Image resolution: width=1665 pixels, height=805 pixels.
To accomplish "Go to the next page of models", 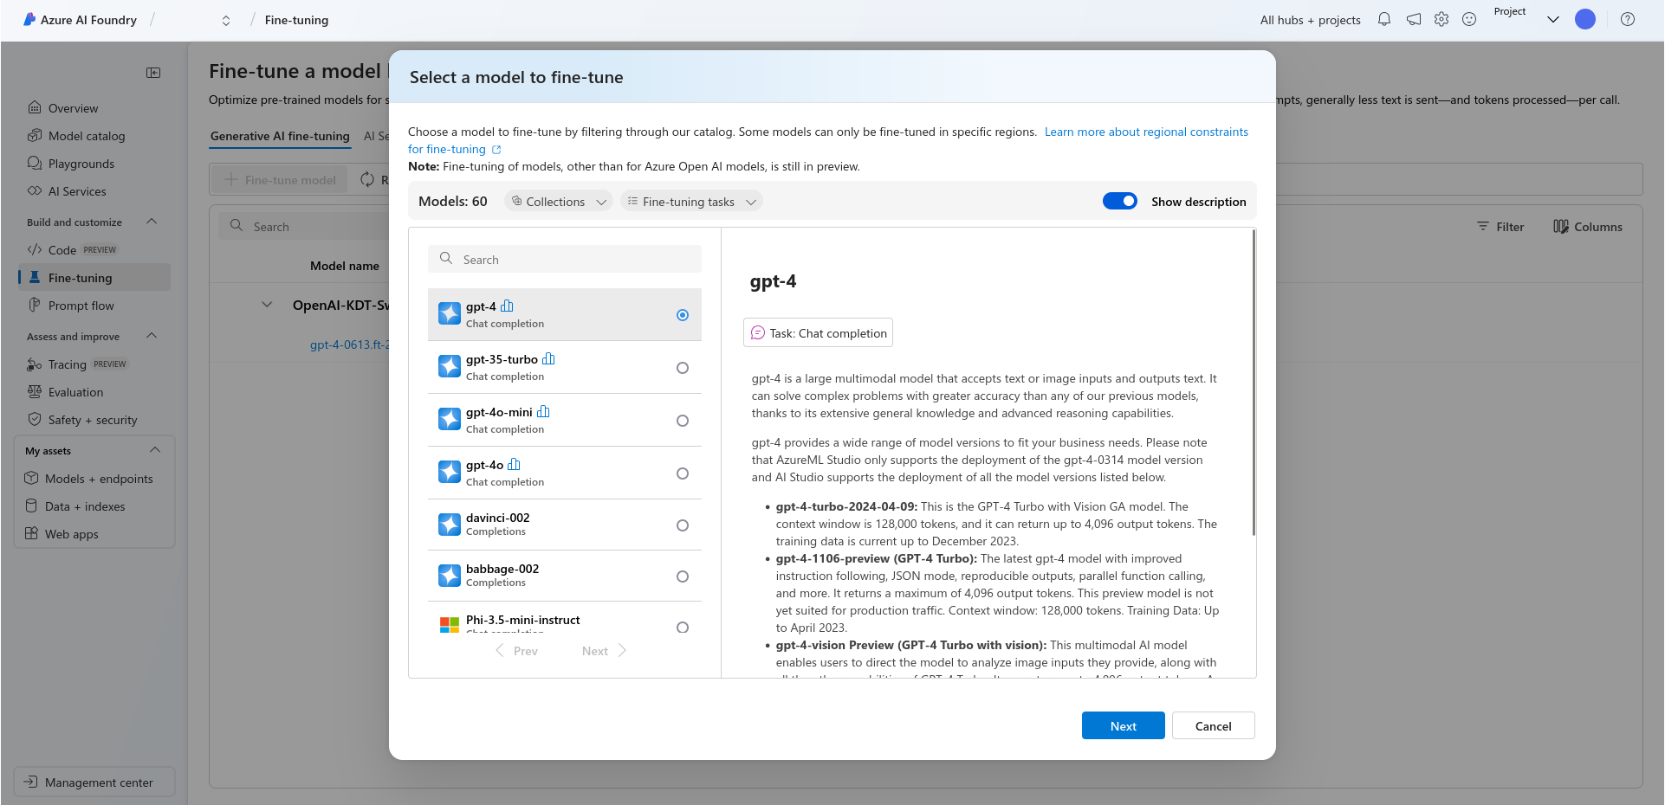I will click(604, 651).
